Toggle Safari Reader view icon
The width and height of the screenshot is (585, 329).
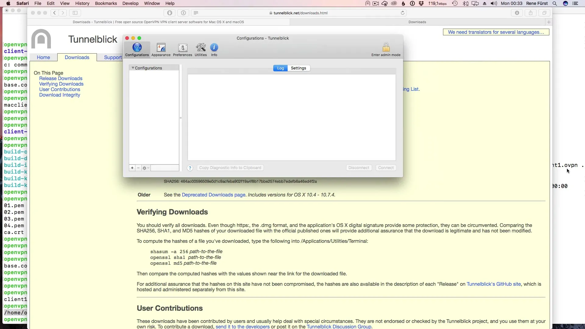[x=196, y=13]
